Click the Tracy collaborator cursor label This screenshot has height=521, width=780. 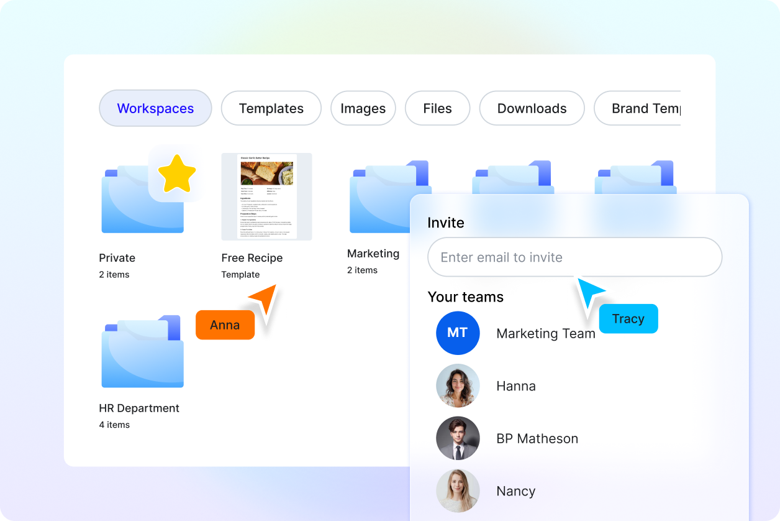(628, 318)
